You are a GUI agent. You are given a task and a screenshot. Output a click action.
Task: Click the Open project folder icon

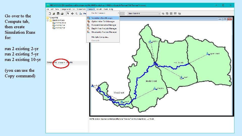[54, 14]
